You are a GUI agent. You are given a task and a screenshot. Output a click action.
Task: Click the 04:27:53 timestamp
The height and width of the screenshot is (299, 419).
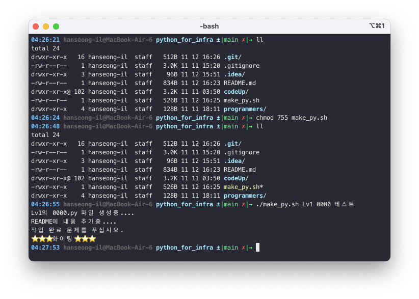pos(45,248)
